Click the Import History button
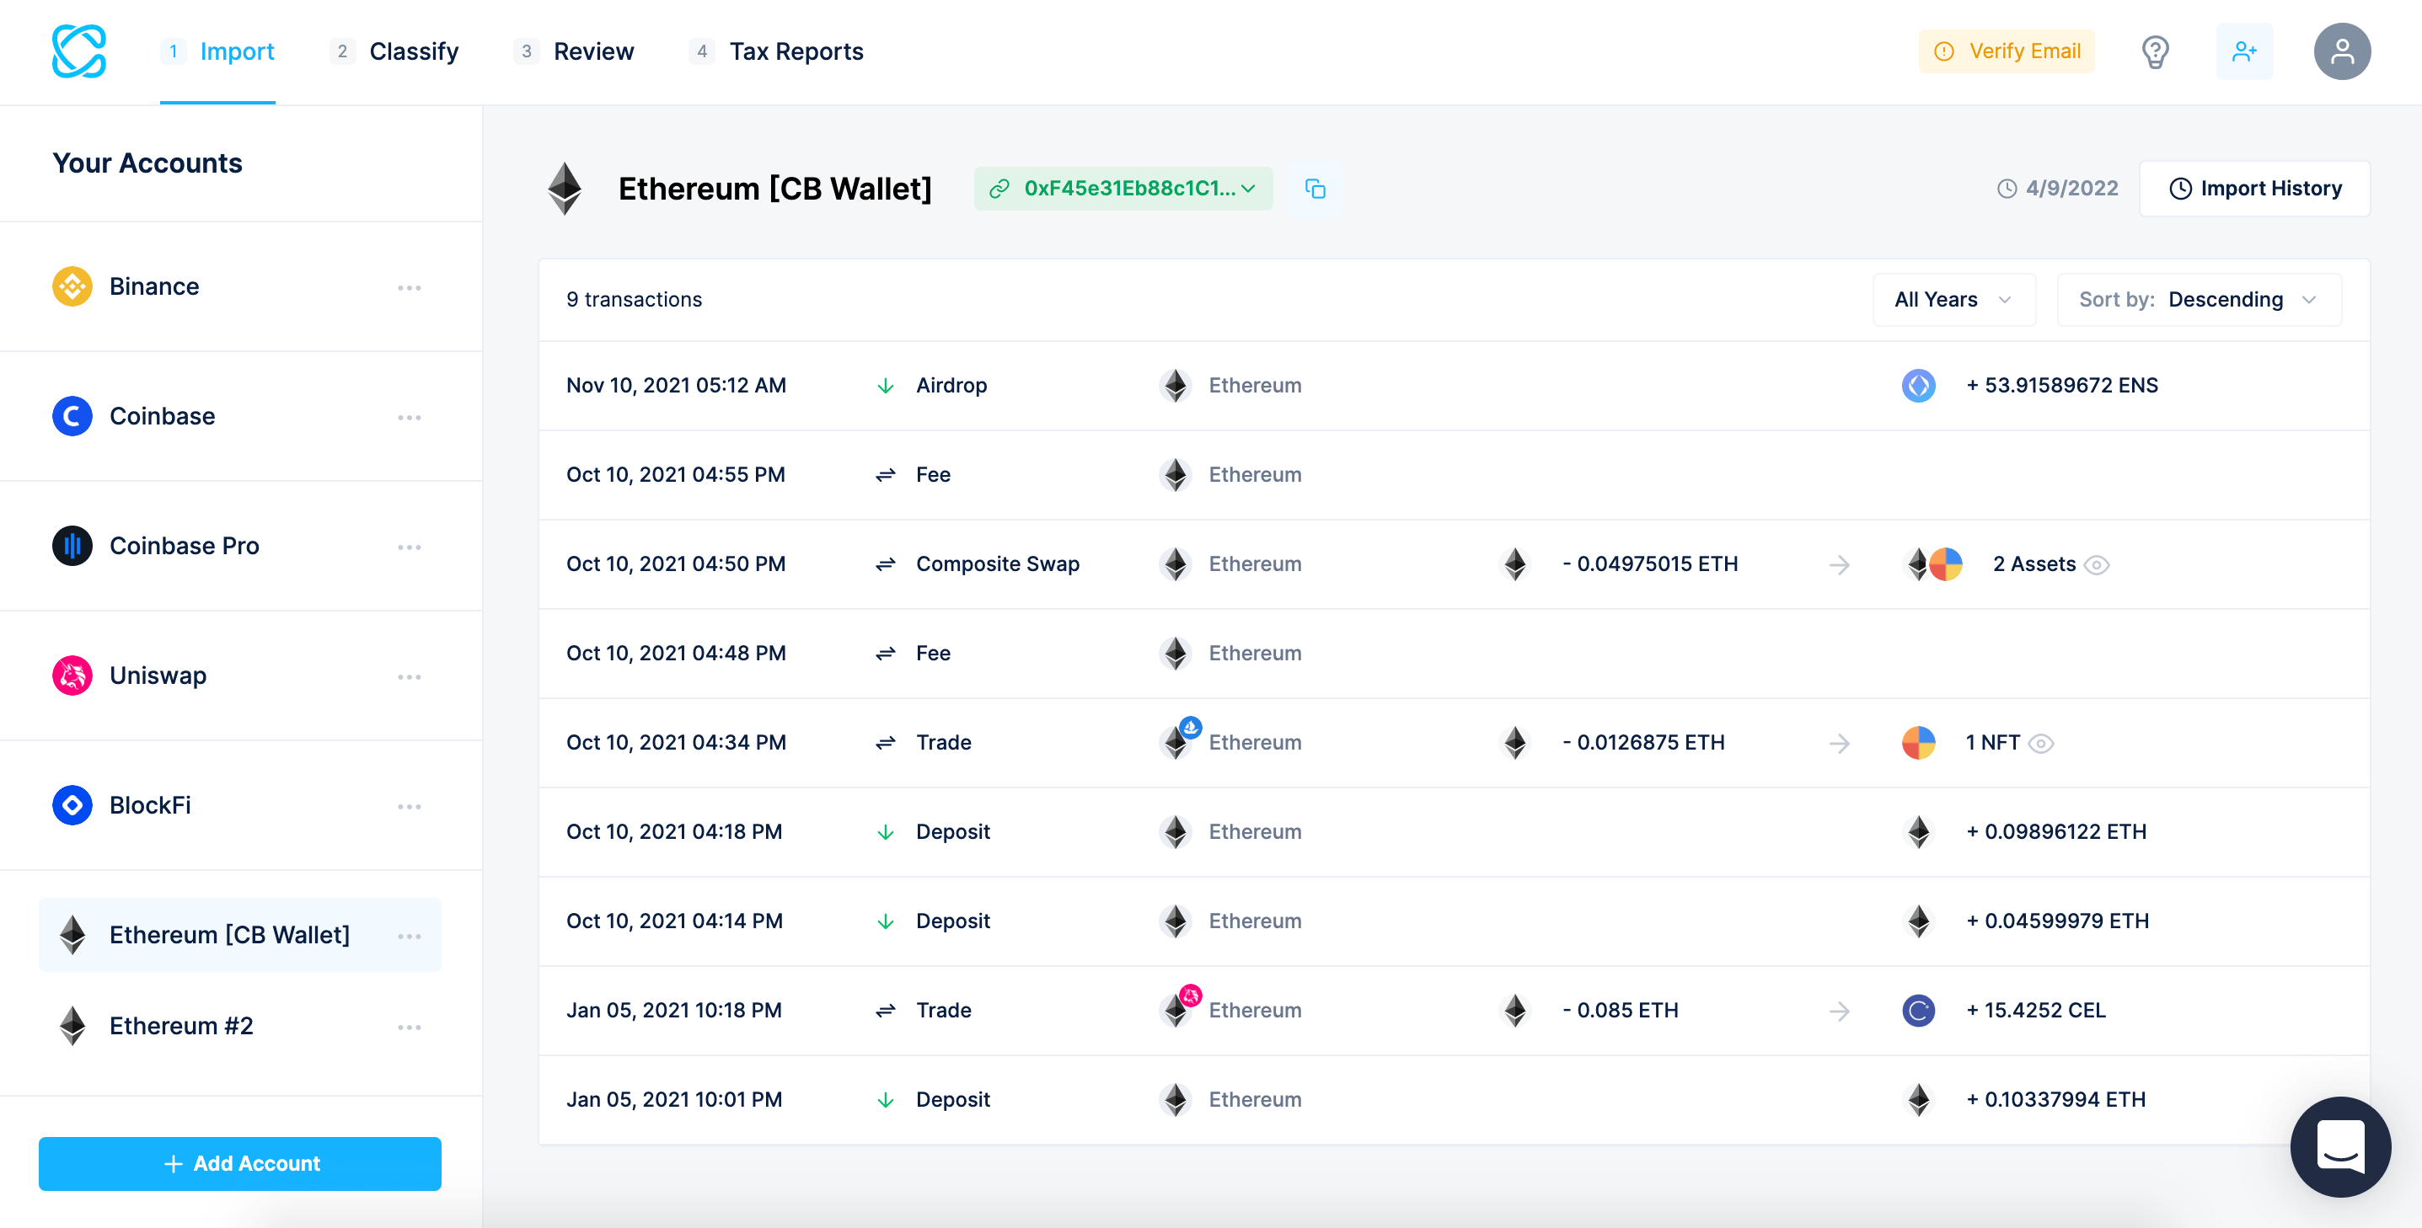The height and width of the screenshot is (1228, 2422). click(2256, 188)
